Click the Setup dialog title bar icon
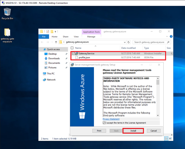 72,65
